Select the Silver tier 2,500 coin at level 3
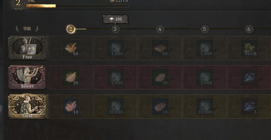 115,77
